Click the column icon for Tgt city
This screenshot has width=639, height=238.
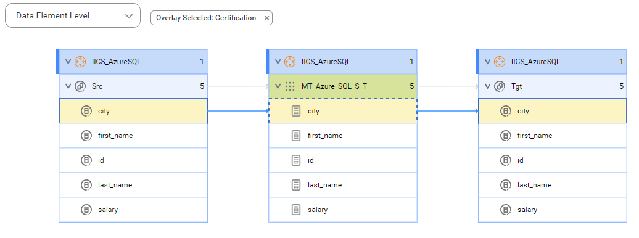point(506,111)
